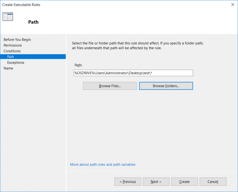Go back with the Previous button
Screen dimensions: 238x192
pyautogui.click(x=128, y=181)
